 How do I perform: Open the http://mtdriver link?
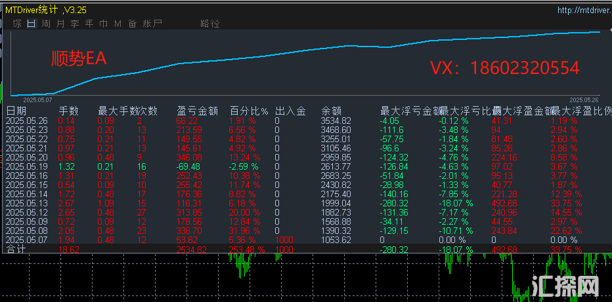pyautogui.click(x=584, y=10)
